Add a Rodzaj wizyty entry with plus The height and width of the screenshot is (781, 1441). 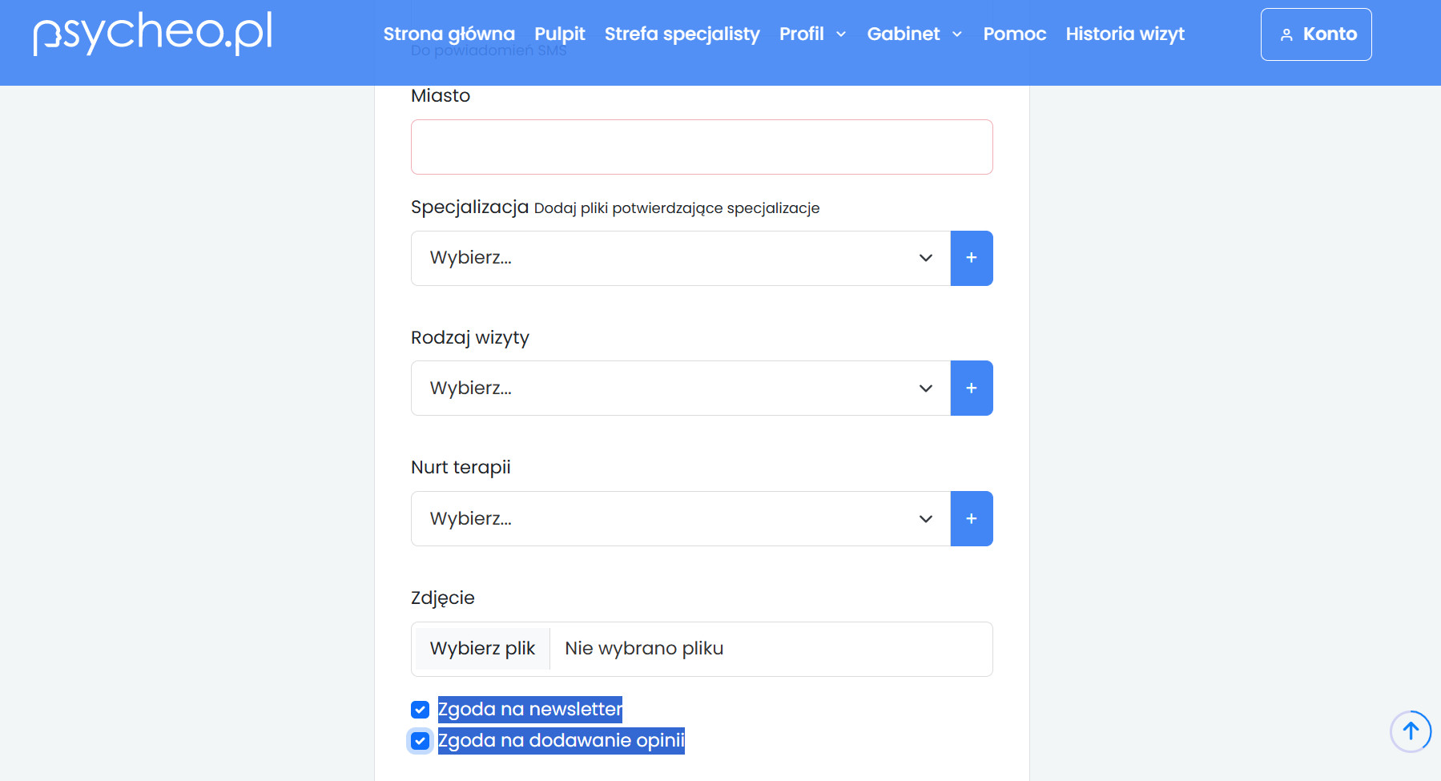click(971, 388)
